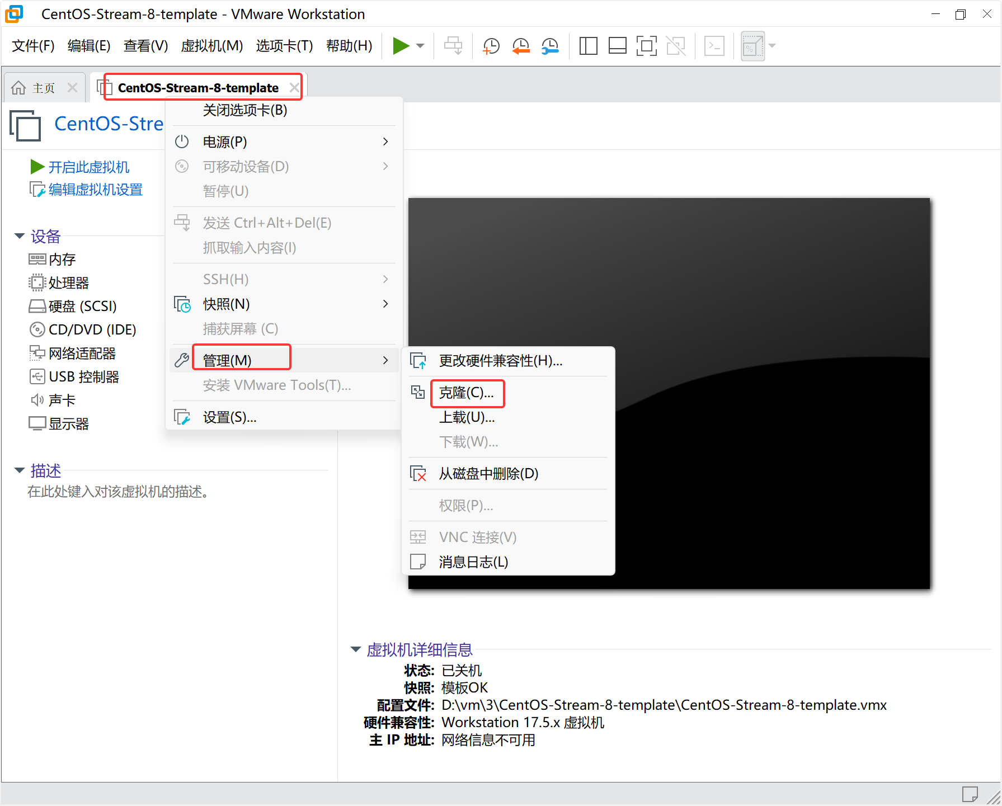Choose 从磁盘中删除(D) in submenu
The height and width of the screenshot is (806, 1002).
[509, 474]
